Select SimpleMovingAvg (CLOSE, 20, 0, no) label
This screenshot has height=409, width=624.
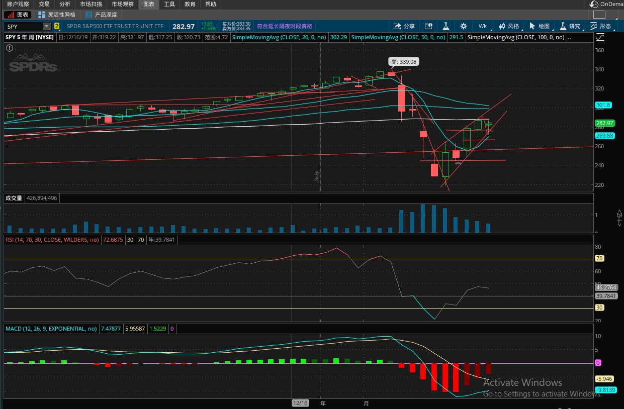[x=280, y=37]
